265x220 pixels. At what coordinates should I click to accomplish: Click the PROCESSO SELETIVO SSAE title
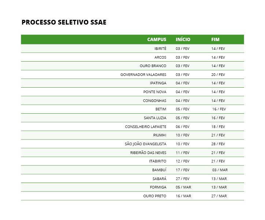point(64,22)
